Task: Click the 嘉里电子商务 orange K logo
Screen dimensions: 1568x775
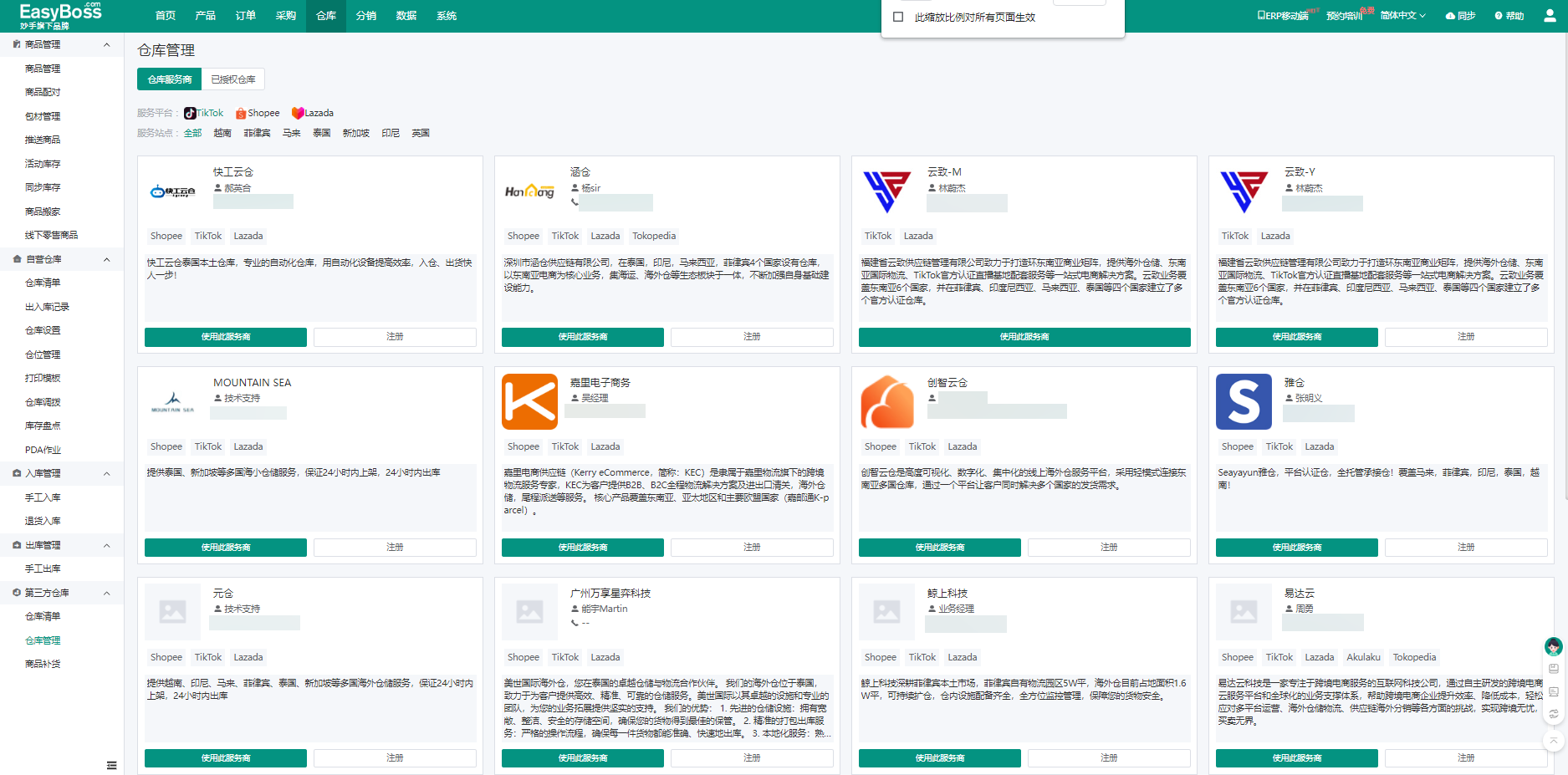Action: point(529,402)
